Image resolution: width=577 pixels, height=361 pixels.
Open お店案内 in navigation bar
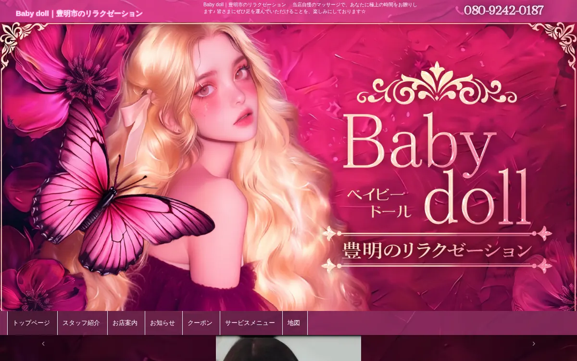(126, 323)
